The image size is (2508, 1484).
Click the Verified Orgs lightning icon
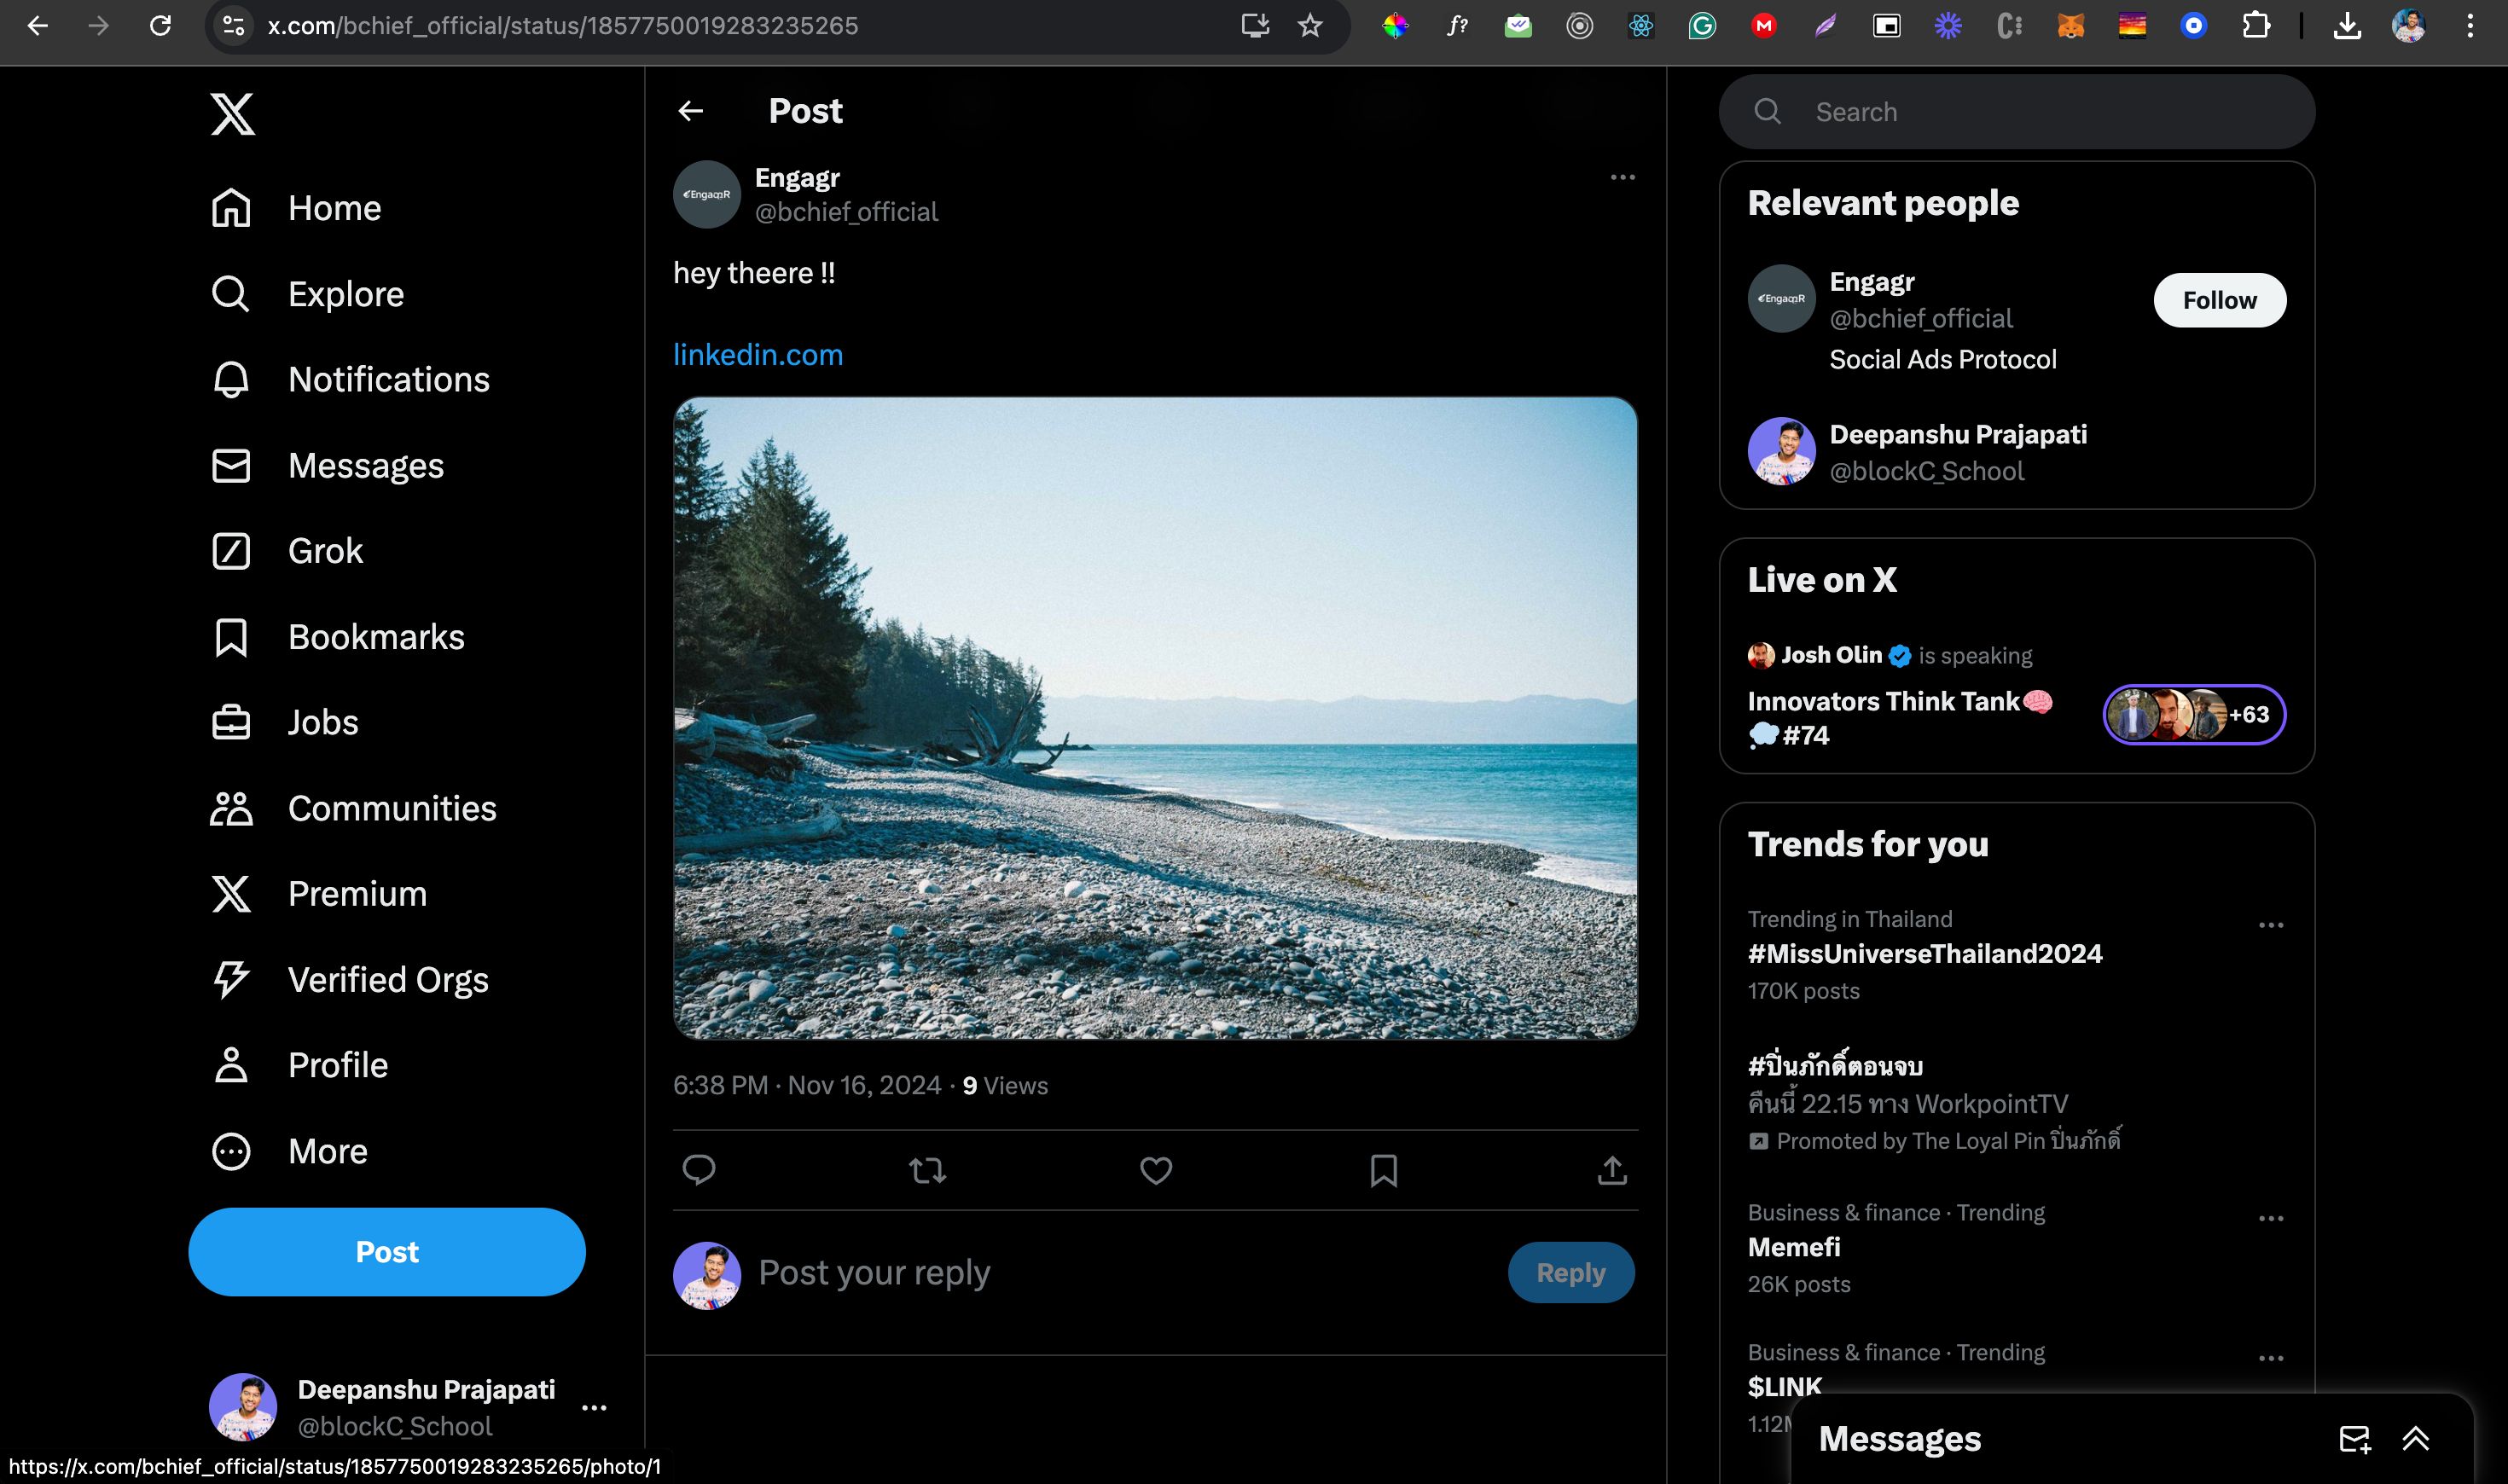(x=229, y=979)
